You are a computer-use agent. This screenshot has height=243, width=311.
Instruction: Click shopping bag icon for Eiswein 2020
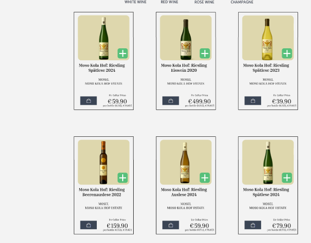click(x=171, y=101)
